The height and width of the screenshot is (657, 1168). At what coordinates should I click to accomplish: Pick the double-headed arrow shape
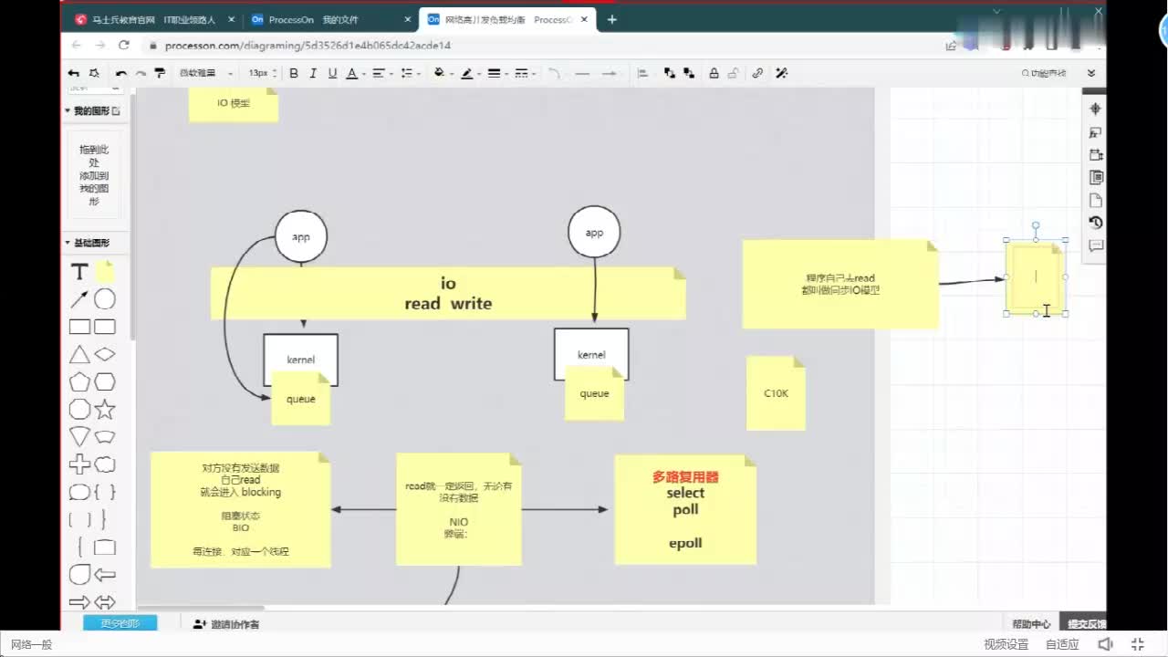105,602
